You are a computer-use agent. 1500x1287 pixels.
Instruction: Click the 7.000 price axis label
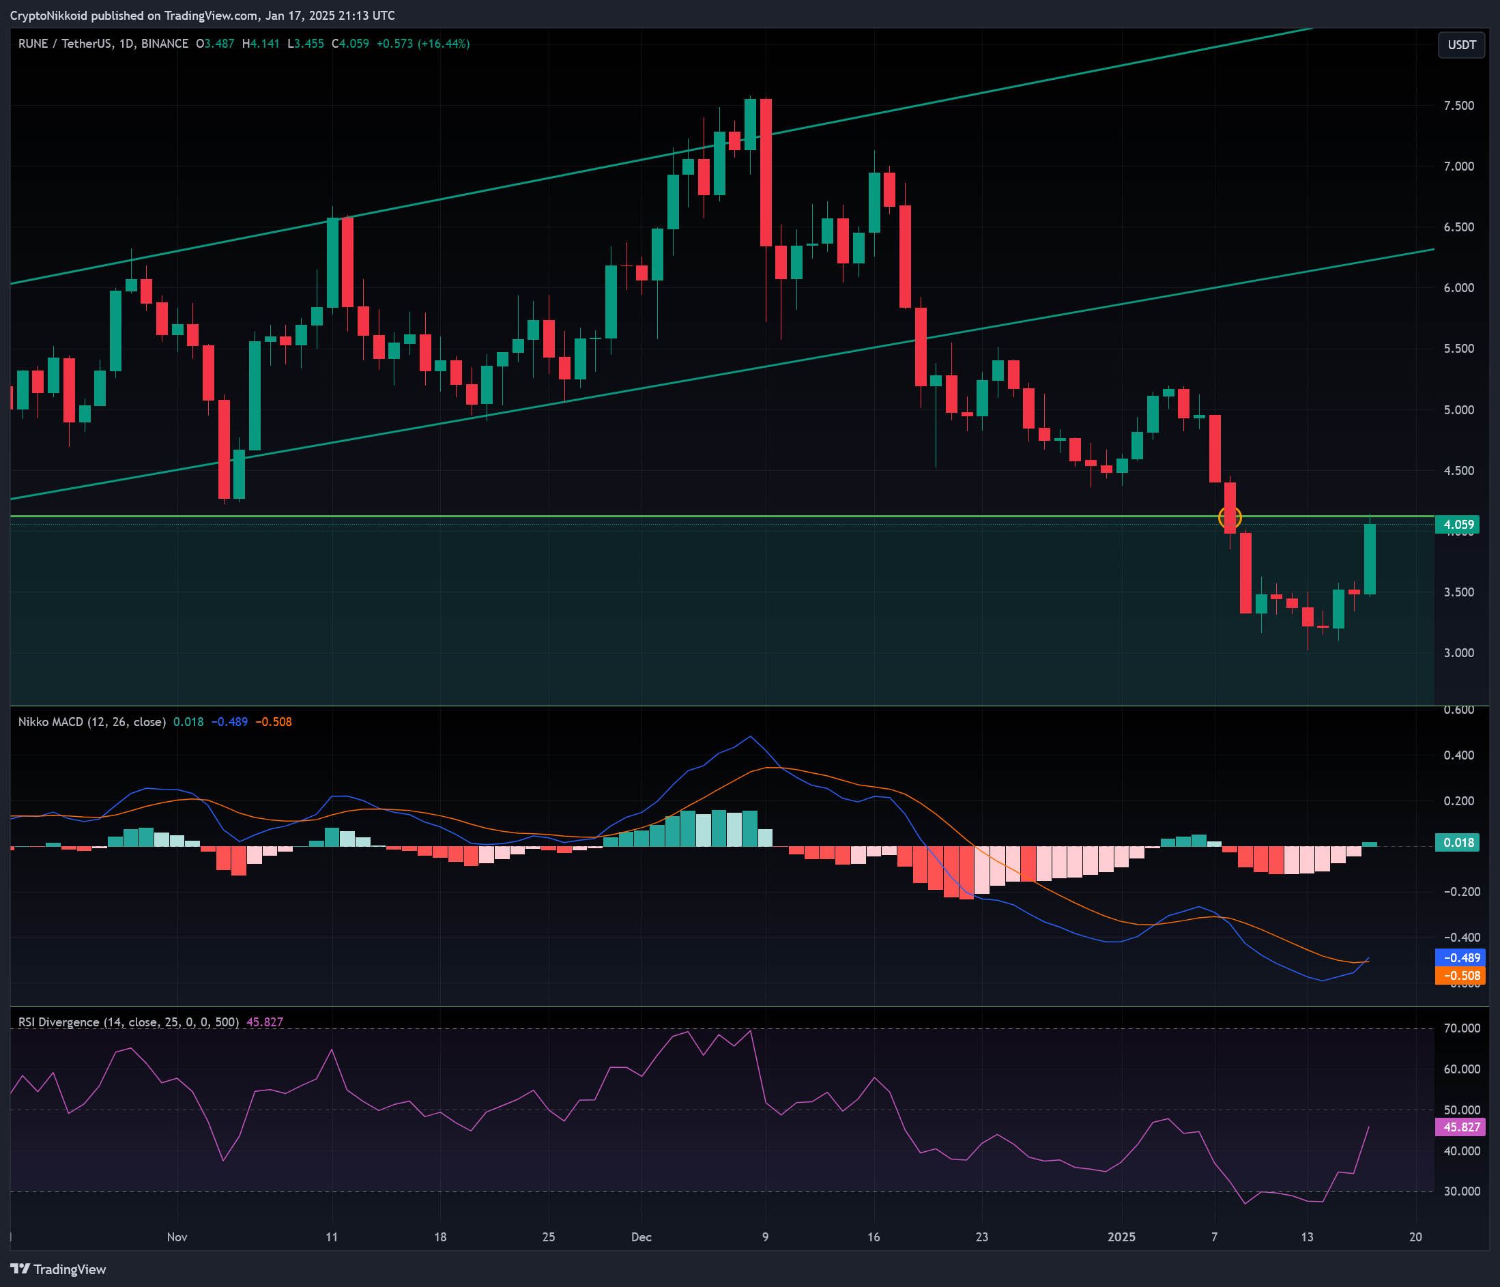click(x=1459, y=167)
